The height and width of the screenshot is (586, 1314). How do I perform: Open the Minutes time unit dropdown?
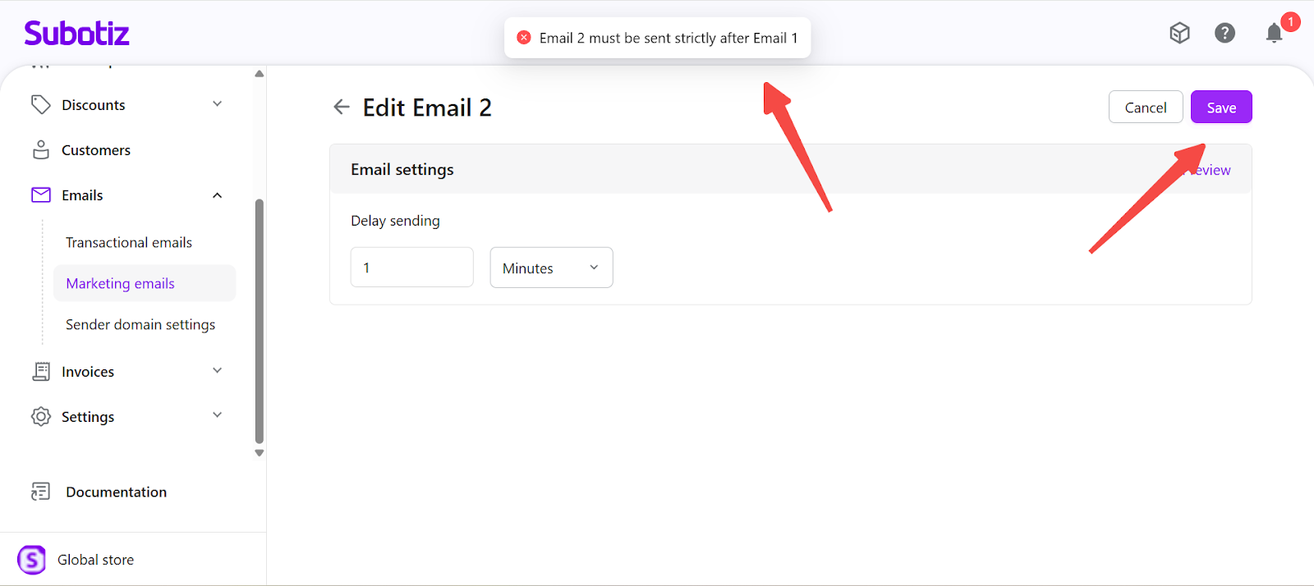click(551, 268)
